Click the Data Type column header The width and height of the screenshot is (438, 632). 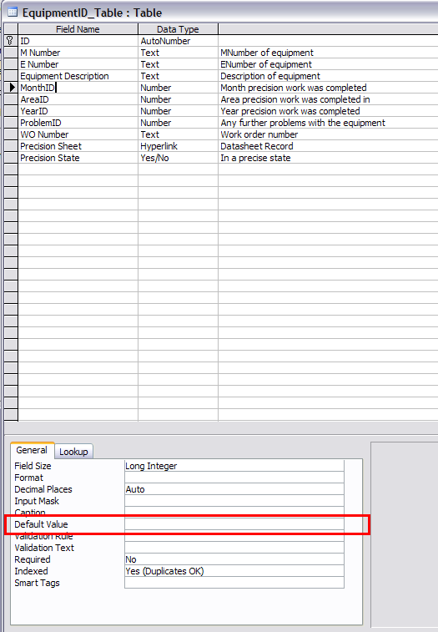pyautogui.click(x=178, y=29)
